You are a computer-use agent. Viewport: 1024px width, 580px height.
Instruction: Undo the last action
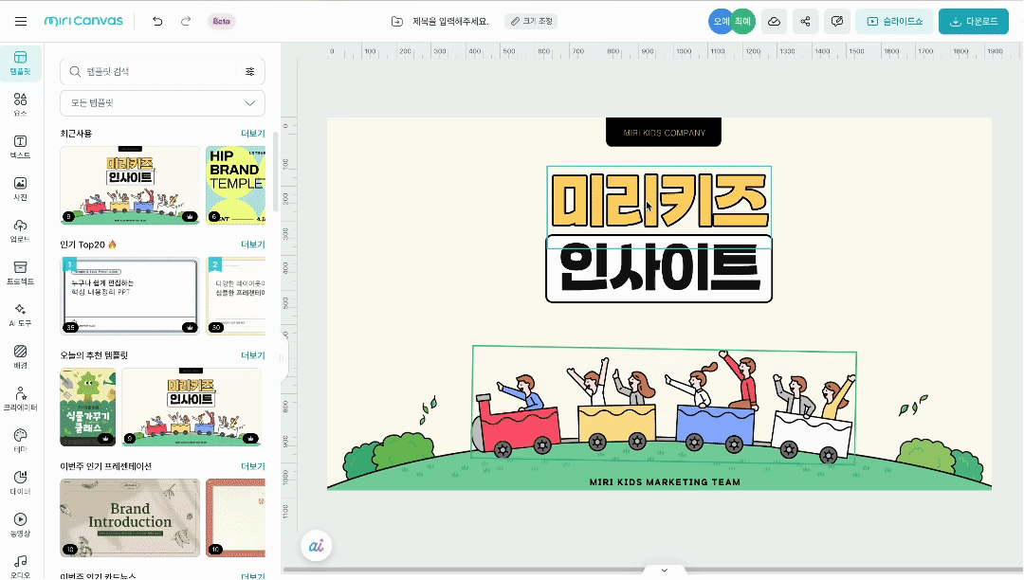tap(157, 22)
